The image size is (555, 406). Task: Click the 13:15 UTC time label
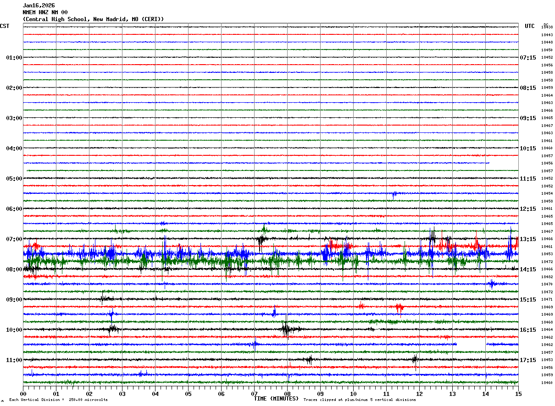click(x=528, y=239)
